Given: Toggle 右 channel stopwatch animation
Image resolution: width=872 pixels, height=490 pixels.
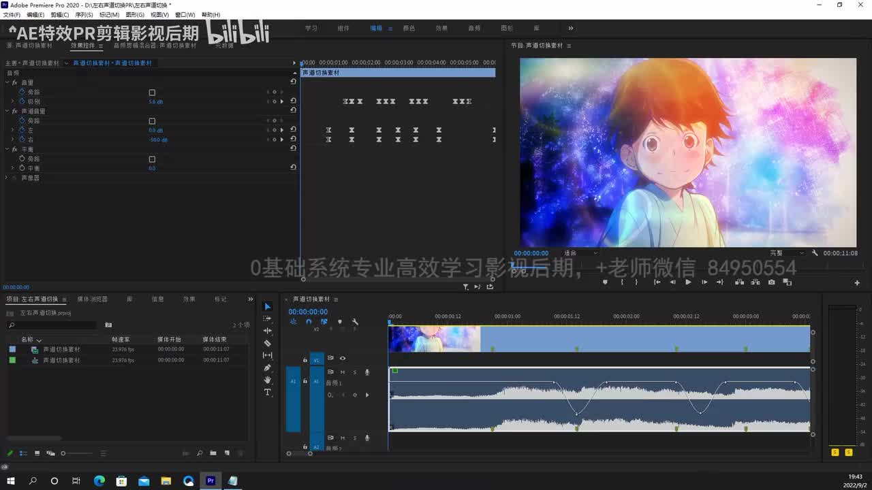Looking at the screenshot, I should pyautogui.click(x=22, y=140).
